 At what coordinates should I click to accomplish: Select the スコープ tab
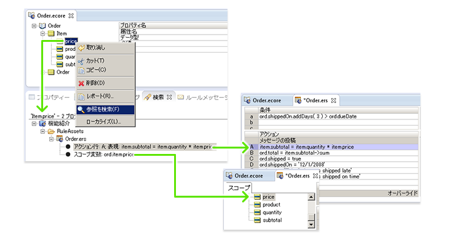tap(238, 188)
